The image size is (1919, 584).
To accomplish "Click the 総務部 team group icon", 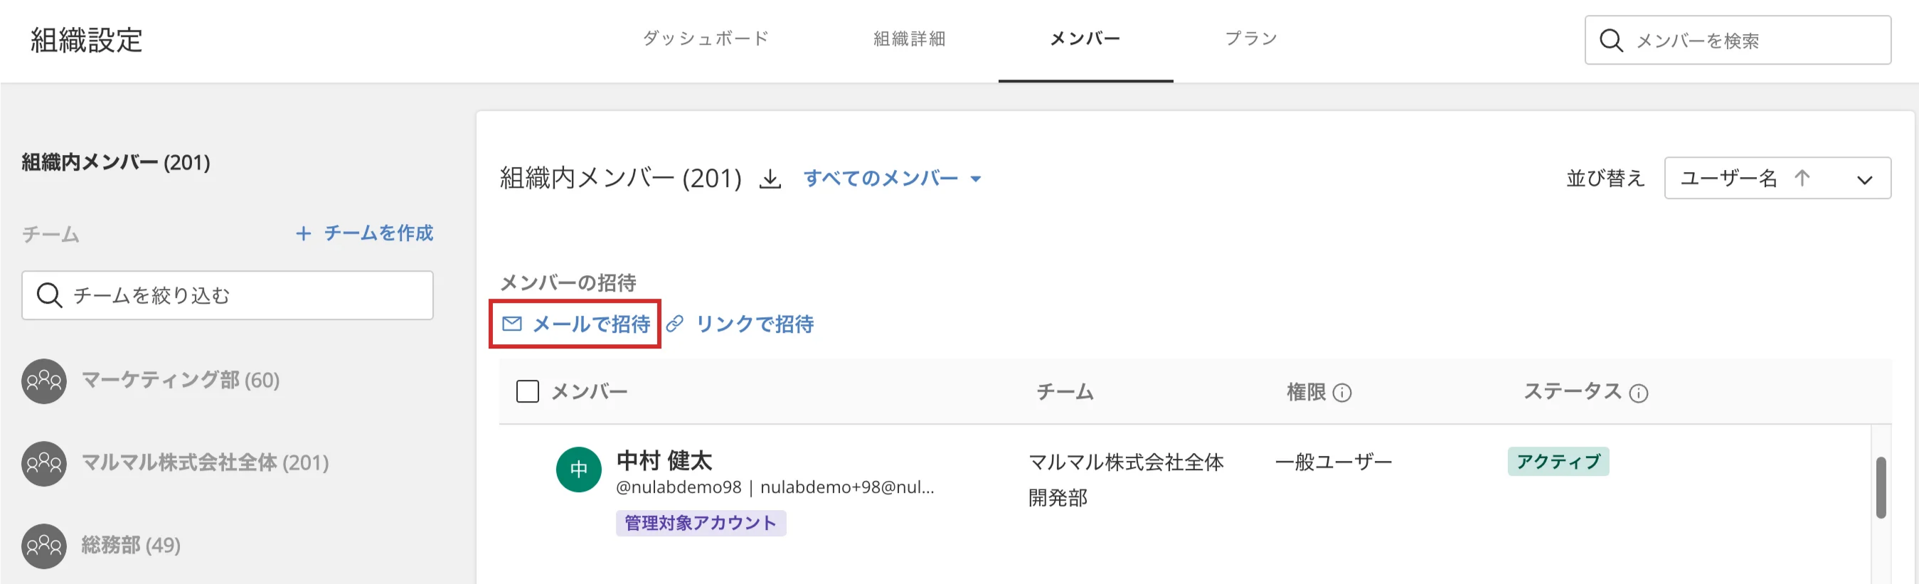I will pos(44,546).
